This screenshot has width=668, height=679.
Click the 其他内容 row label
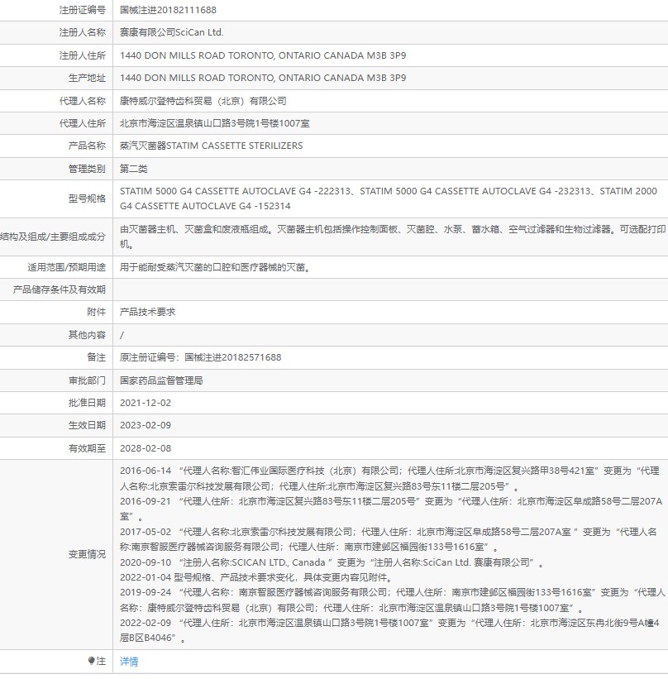click(87, 335)
